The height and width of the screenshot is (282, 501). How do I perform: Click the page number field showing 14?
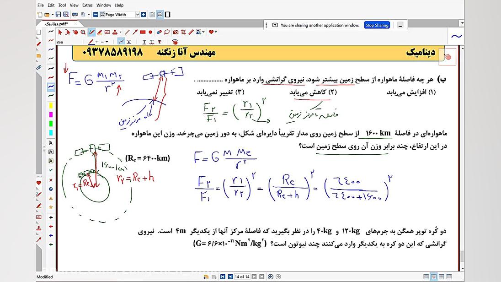(242, 277)
